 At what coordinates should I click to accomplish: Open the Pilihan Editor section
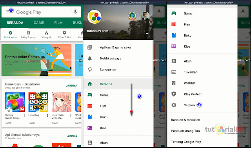(64, 35)
